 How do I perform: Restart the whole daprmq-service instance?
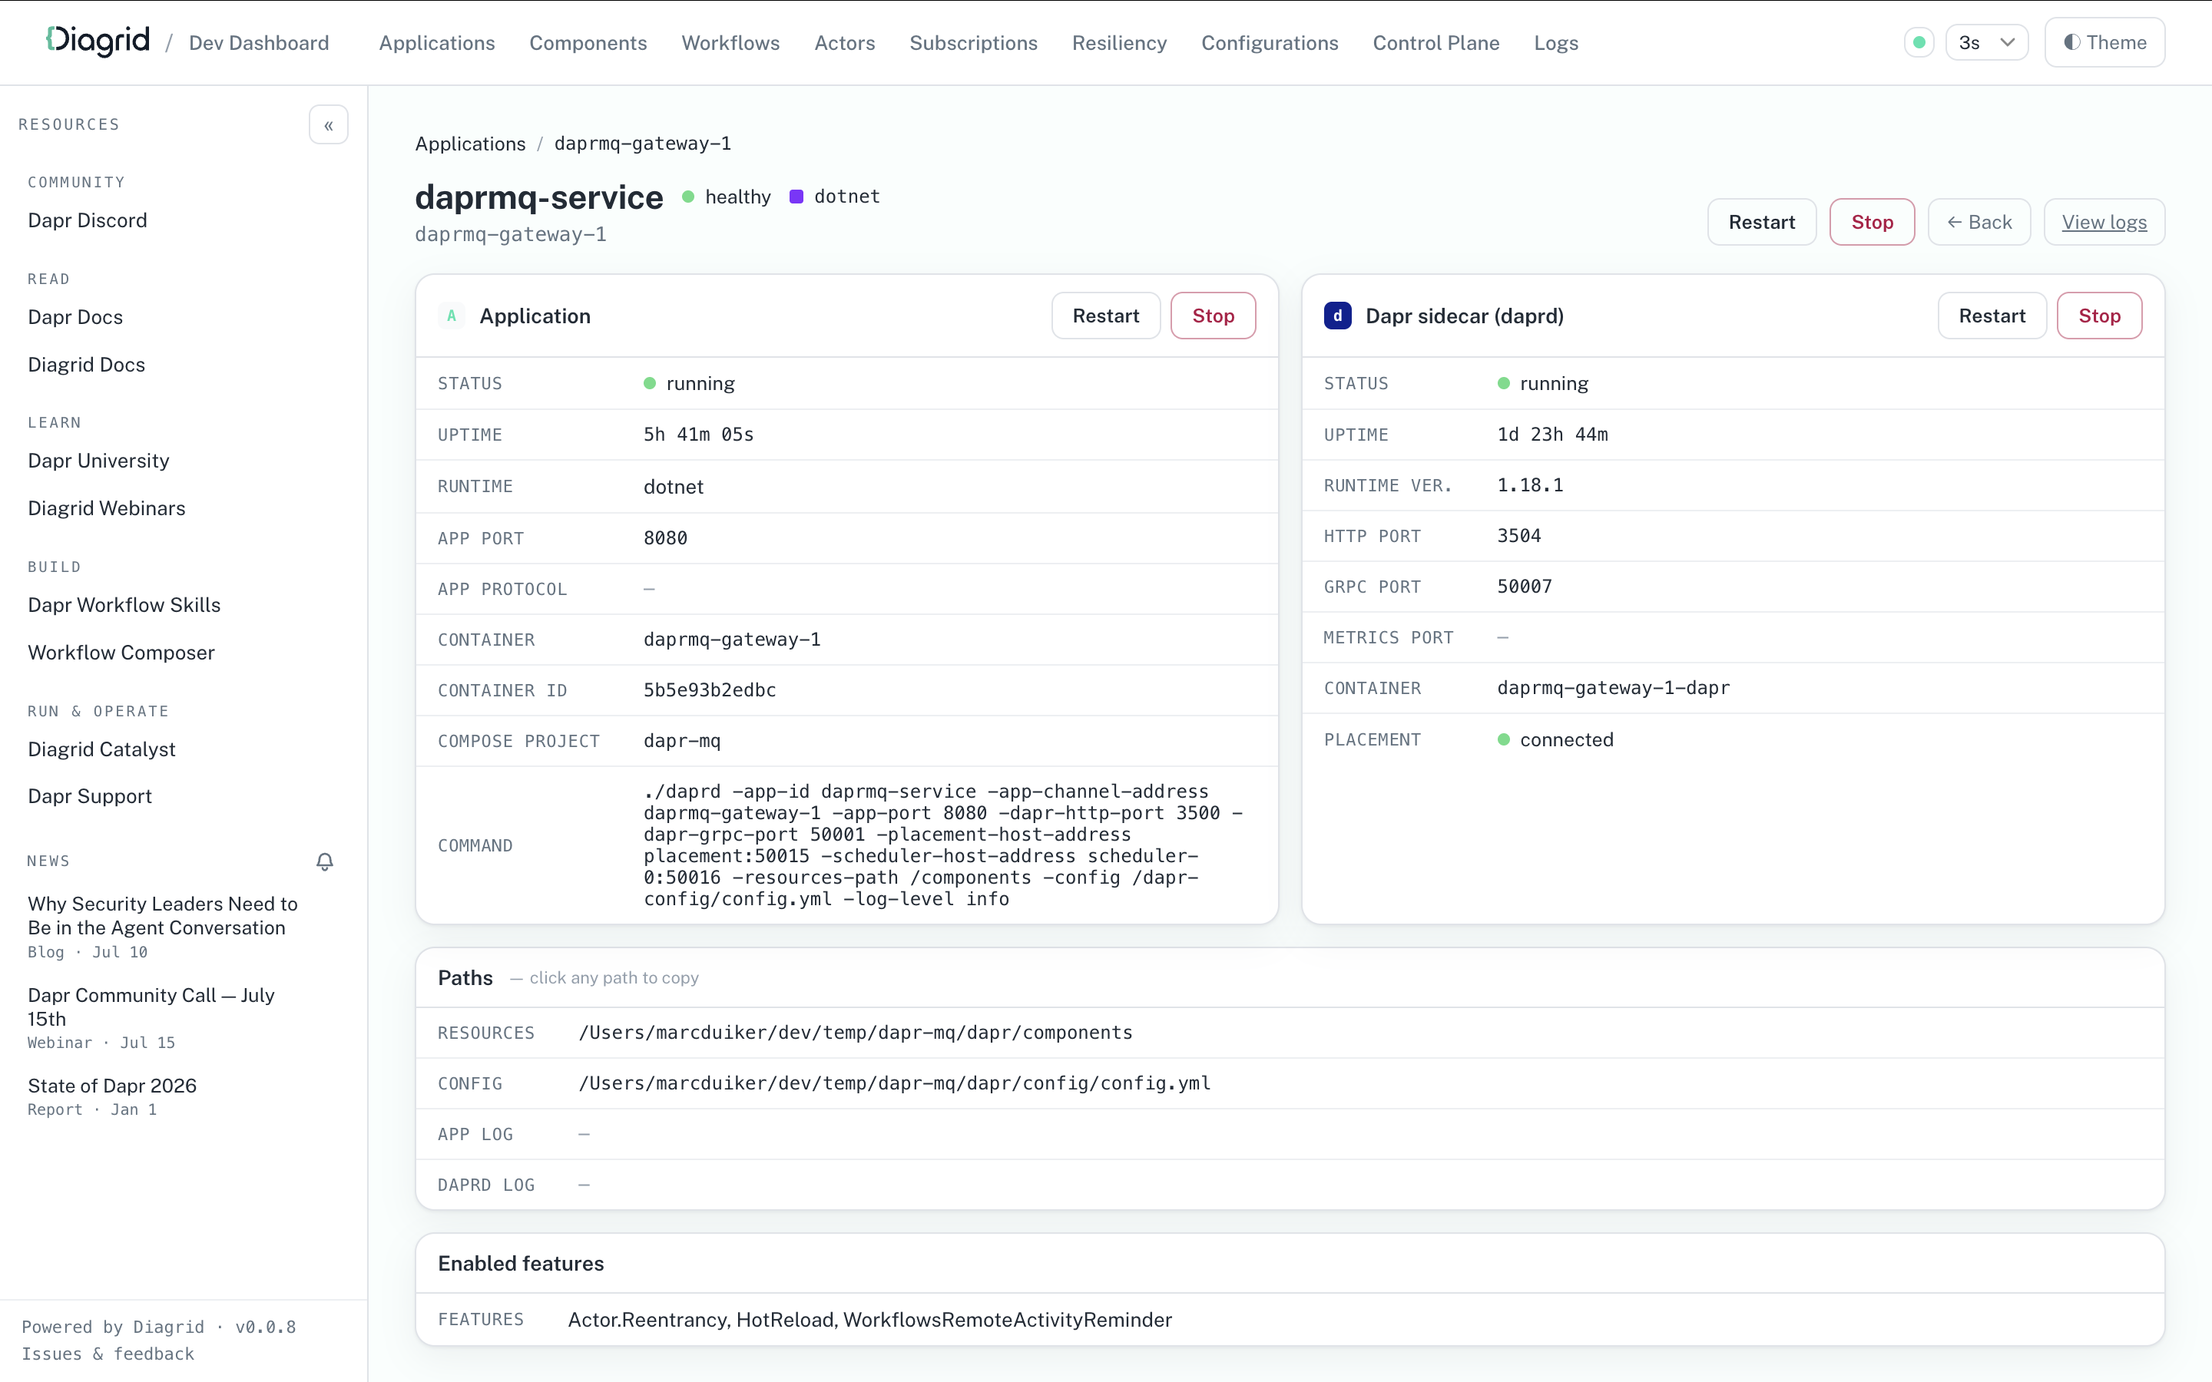click(1761, 222)
